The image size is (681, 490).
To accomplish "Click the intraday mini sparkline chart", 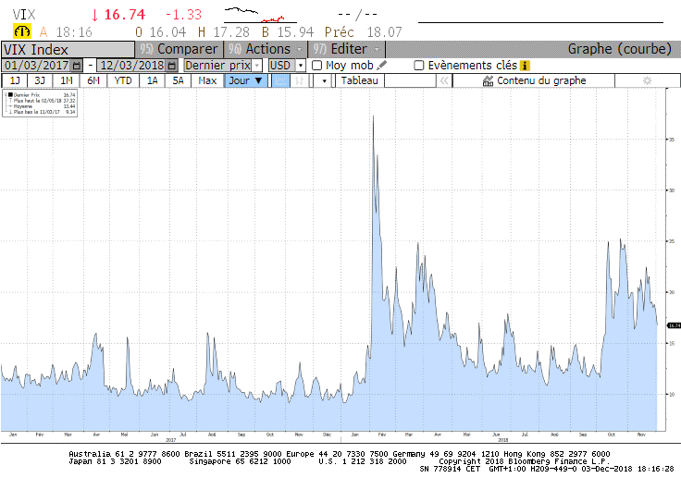I will (x=260, y=15).
